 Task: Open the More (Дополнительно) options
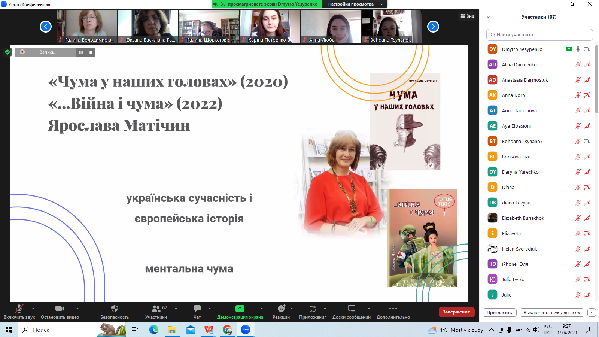(393, 309)
